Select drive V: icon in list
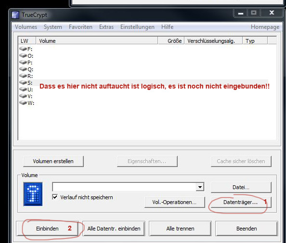Screen dimensions: 286x243 coord(23,96)
